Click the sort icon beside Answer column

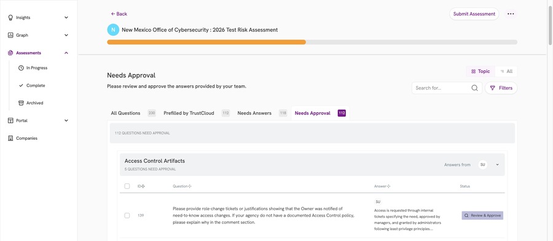pyautogui.click(x=389, y=186)
